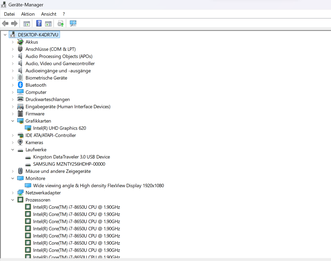Click the Netzwerkadapter icon
The image size is (331, 261).
[20, 192]
